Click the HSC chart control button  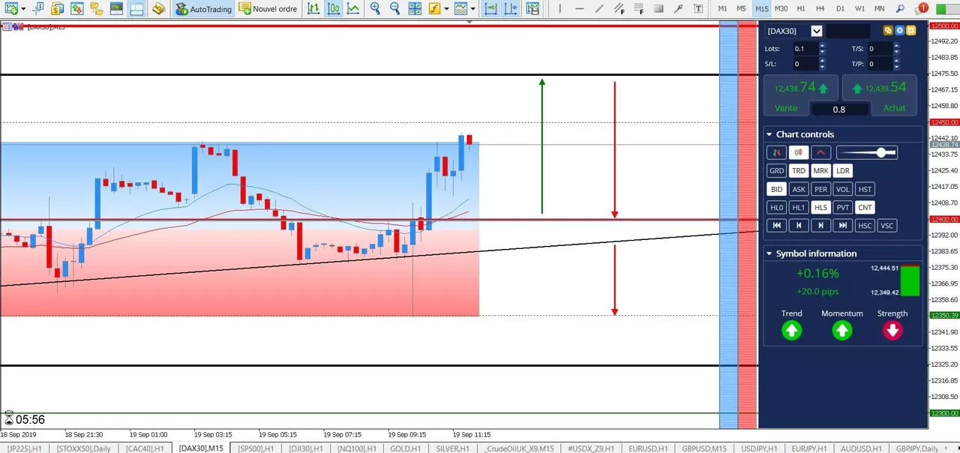(865, 226)
